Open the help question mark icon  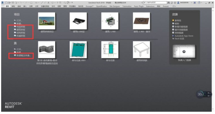pos(199,3)
